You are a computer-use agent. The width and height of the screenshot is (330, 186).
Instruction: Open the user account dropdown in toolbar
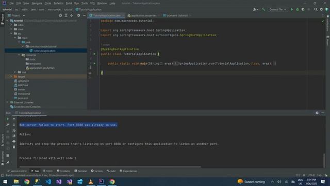click(x=255, y=9)
